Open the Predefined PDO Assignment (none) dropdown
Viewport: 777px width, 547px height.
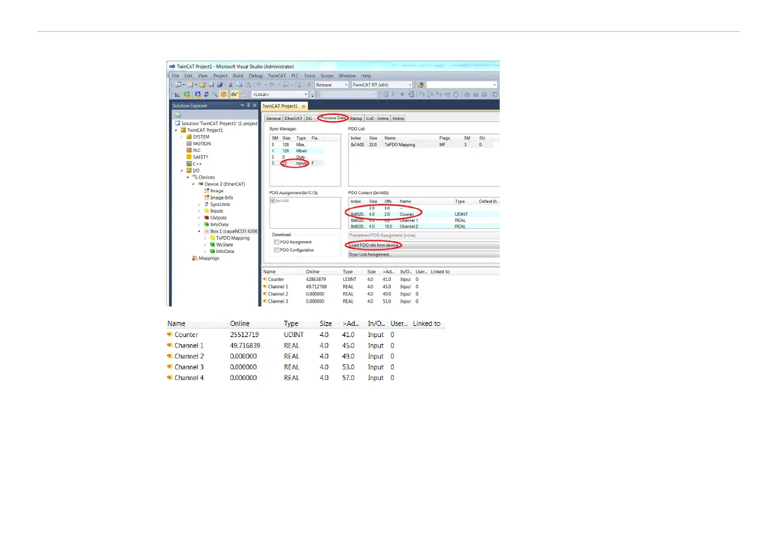(423, 235)
